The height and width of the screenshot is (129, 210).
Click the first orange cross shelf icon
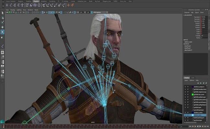coord(69,5)
